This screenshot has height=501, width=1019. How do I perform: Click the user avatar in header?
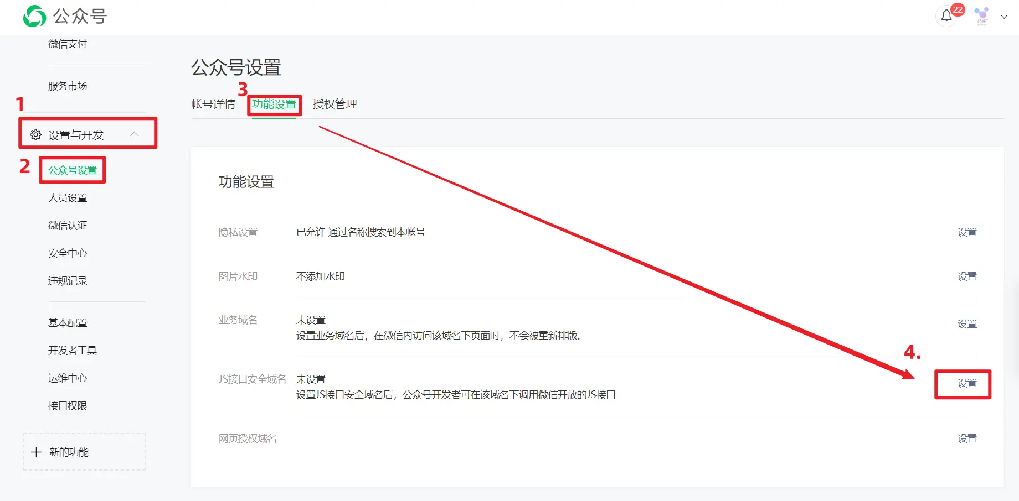click(982, 15)
